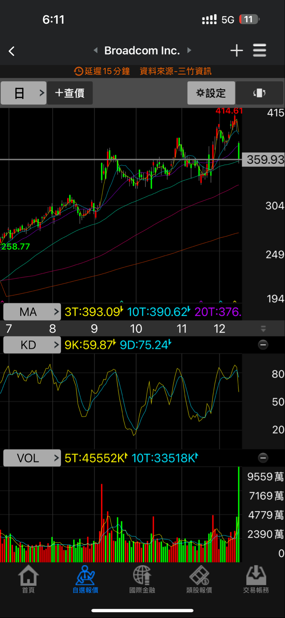Rotate chart to landscape view
The image size is (285, 618).
[259, 93]
